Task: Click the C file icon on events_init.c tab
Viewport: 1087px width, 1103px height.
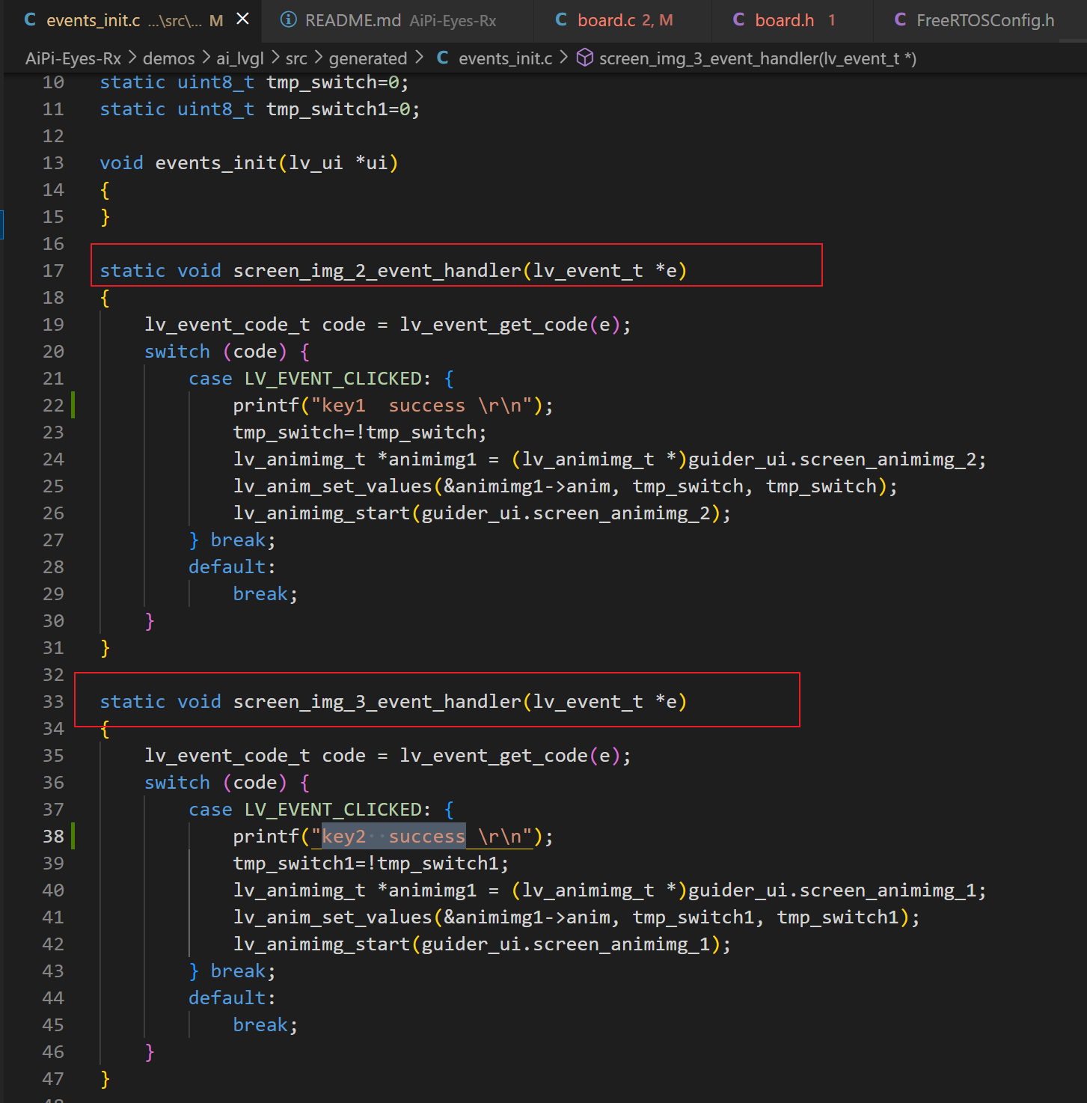Action: coord(30,20)
